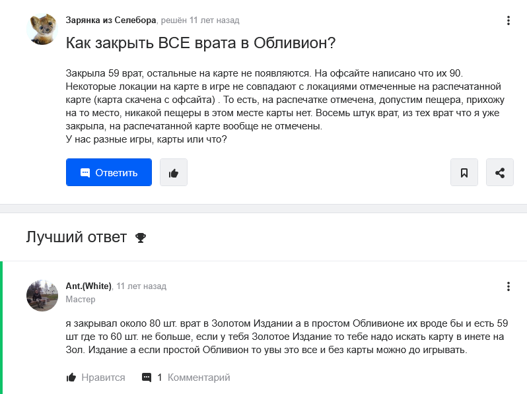The image size is (527, 394).
Task: Open the three-dot menu on Ant.(White)'s answer
Action: pos(509,286)
